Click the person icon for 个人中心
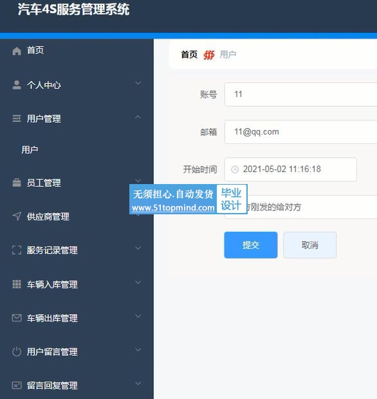The height and width of the screenshot is (399, 377). 17,85
